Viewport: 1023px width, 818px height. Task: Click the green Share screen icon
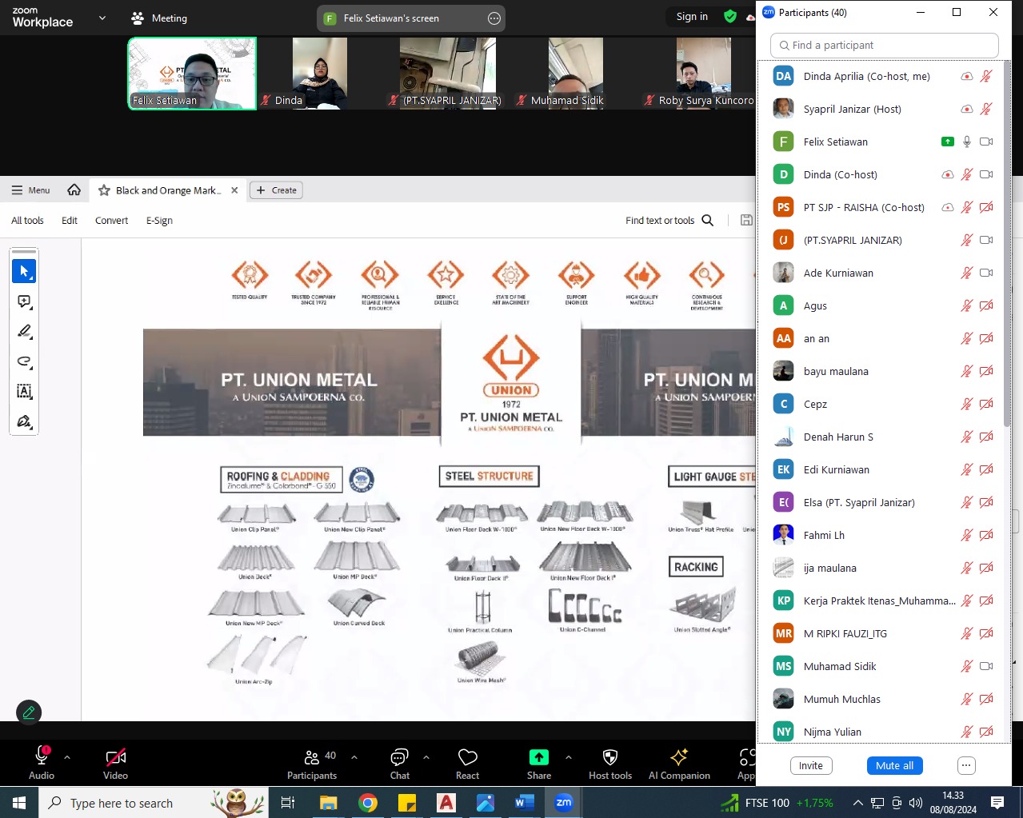pyautogui.click(x=538, y=757)
